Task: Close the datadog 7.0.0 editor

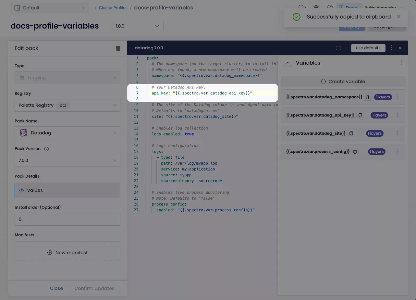Action: click(400, 48)
